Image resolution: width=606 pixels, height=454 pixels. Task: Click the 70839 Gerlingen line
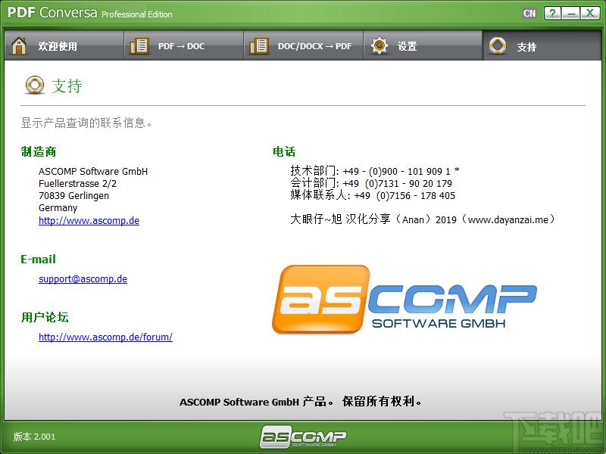73,196
